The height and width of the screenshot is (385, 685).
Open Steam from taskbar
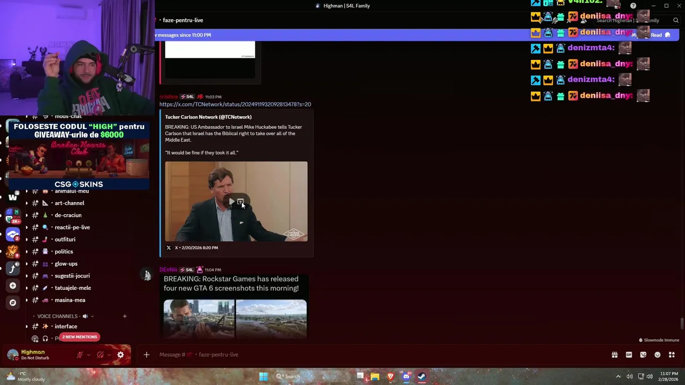click(x=422, y=376)
